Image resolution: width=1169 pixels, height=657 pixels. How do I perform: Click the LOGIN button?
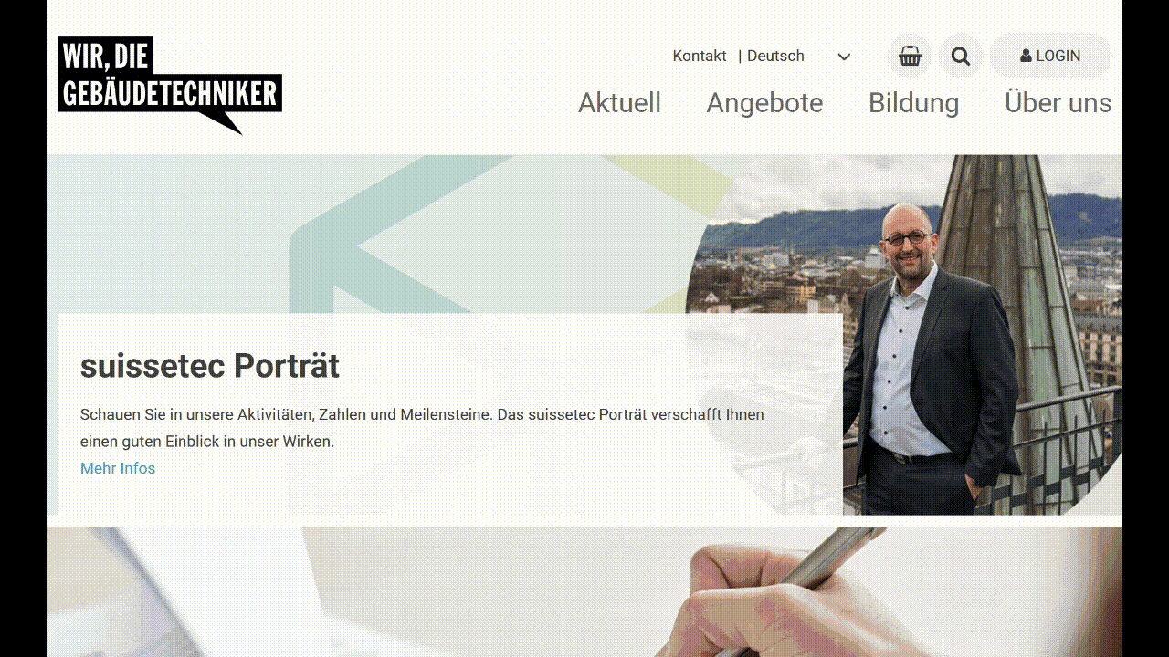click(x=1051, y=56)
